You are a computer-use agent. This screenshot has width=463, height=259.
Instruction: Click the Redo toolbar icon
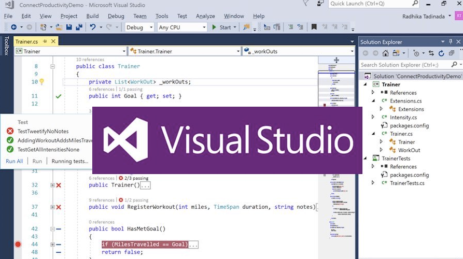(109, 27)
